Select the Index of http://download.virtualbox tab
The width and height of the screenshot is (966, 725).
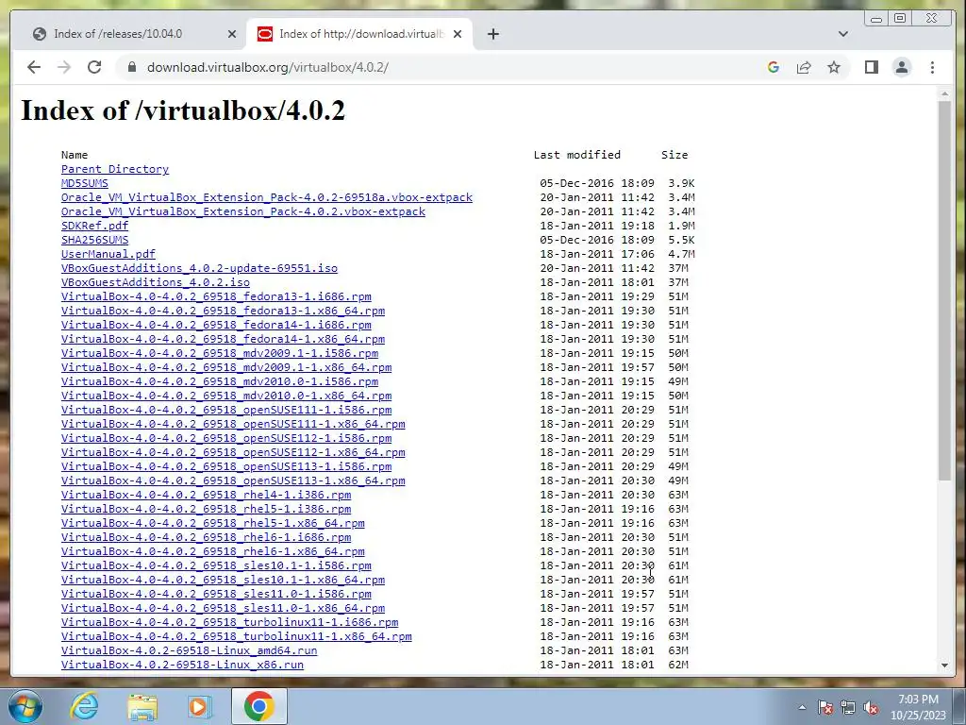click(359, 34)
